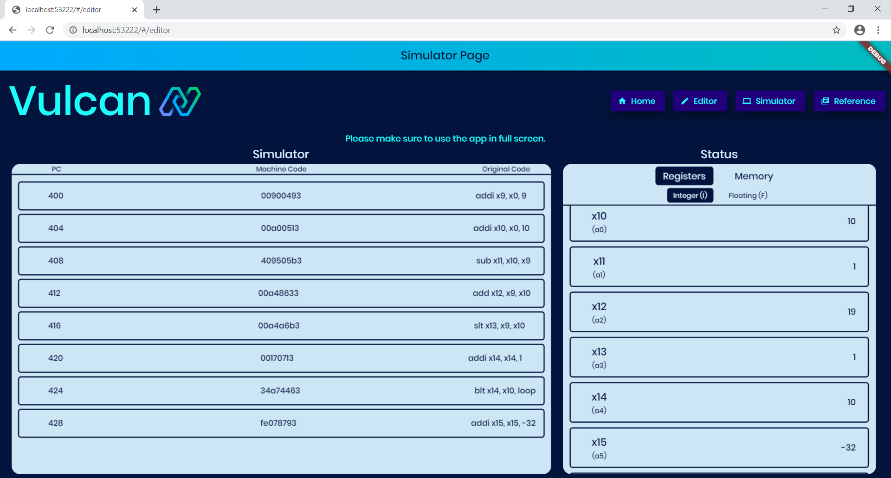Select the x10 (a0) register row

[x=719, y=222]
